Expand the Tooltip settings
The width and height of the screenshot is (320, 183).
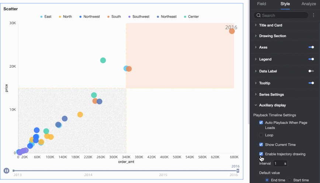point(256,83)
